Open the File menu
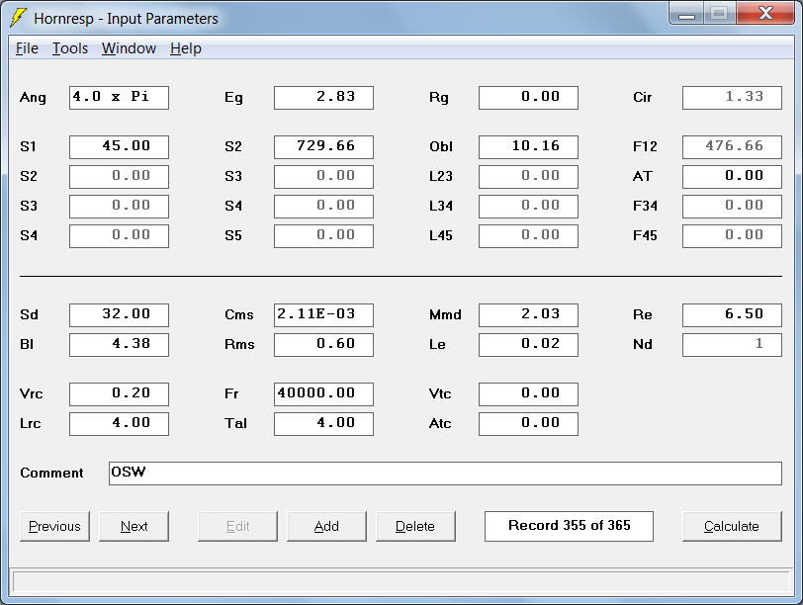Screen dimensions: 803x605 (27, 48)
